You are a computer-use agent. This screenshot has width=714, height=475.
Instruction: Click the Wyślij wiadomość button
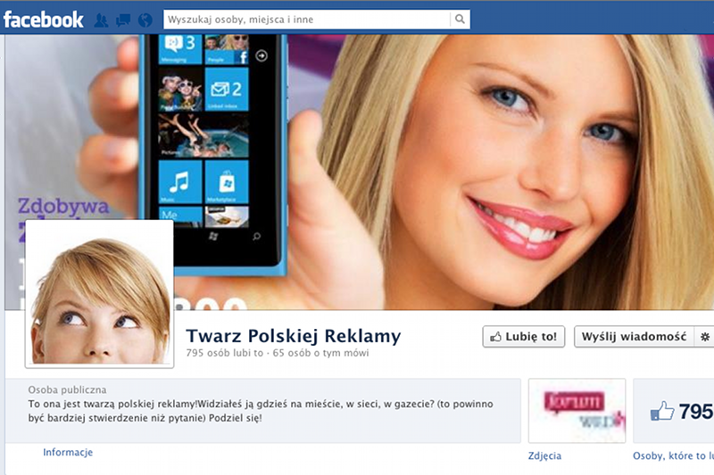coord(634,336)
